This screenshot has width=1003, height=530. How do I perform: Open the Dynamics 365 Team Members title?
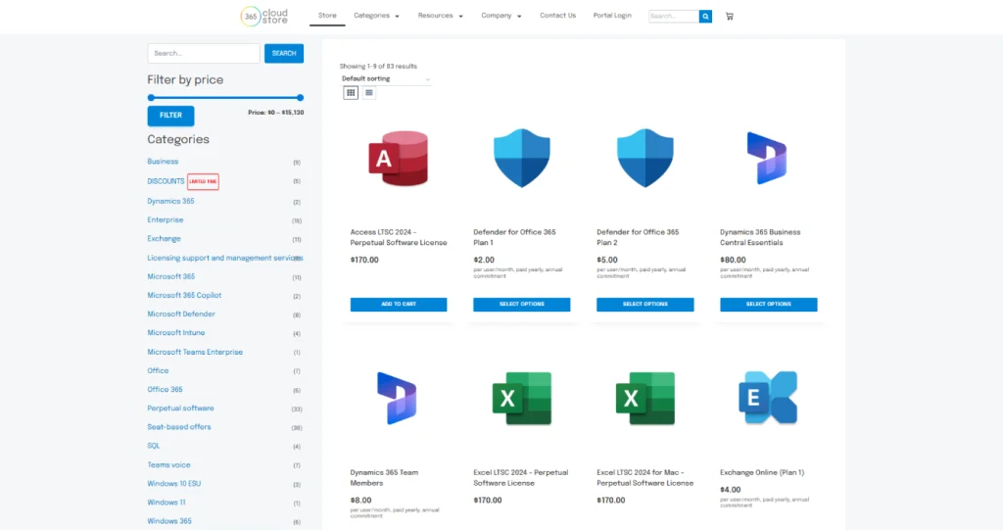click(x=384, y=478)
